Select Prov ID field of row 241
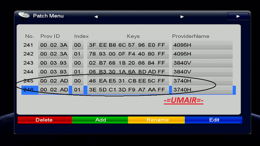This screenshot has width=260, height=146. click(53, 45)
